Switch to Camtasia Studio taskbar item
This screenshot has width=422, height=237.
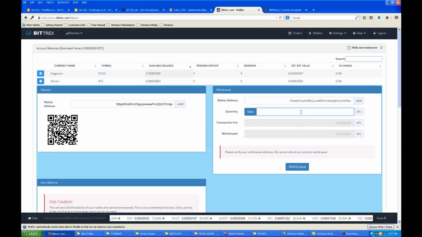(323, 234)
